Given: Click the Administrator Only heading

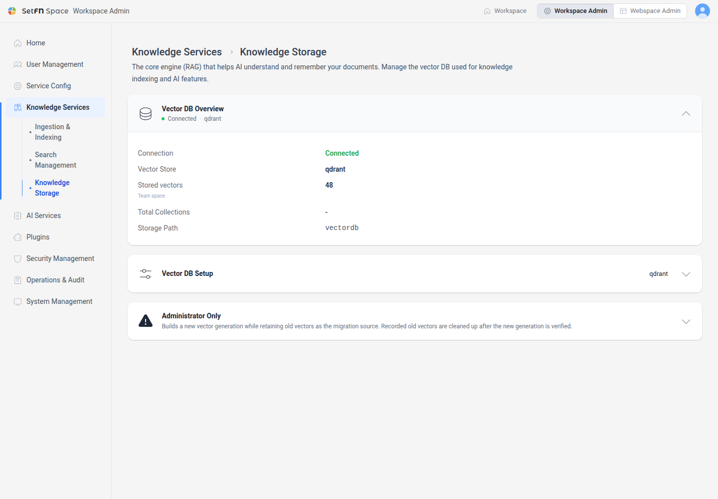Looking at the screenshot, I should pyautogui.click(x=191, y=316).
